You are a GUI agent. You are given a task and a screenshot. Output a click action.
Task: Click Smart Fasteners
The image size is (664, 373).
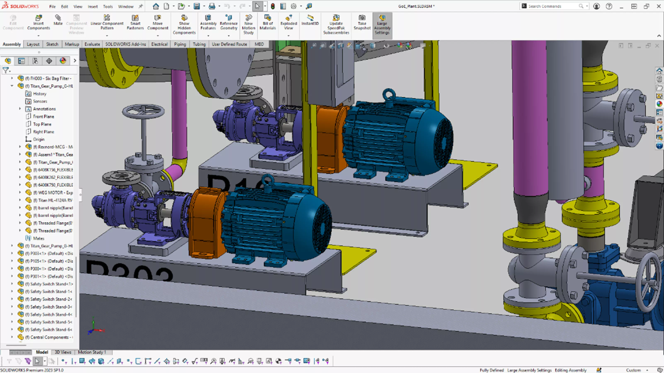pyautogui.click(x=135, y=22)
